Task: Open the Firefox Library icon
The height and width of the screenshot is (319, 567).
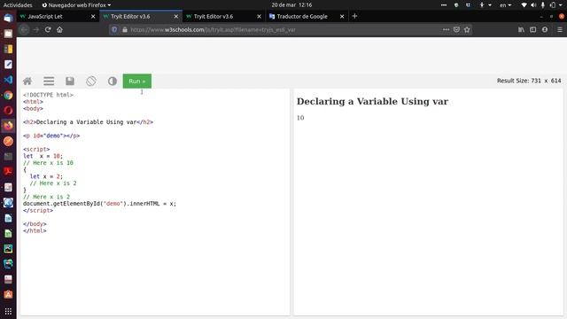Action: pos(521,29)
